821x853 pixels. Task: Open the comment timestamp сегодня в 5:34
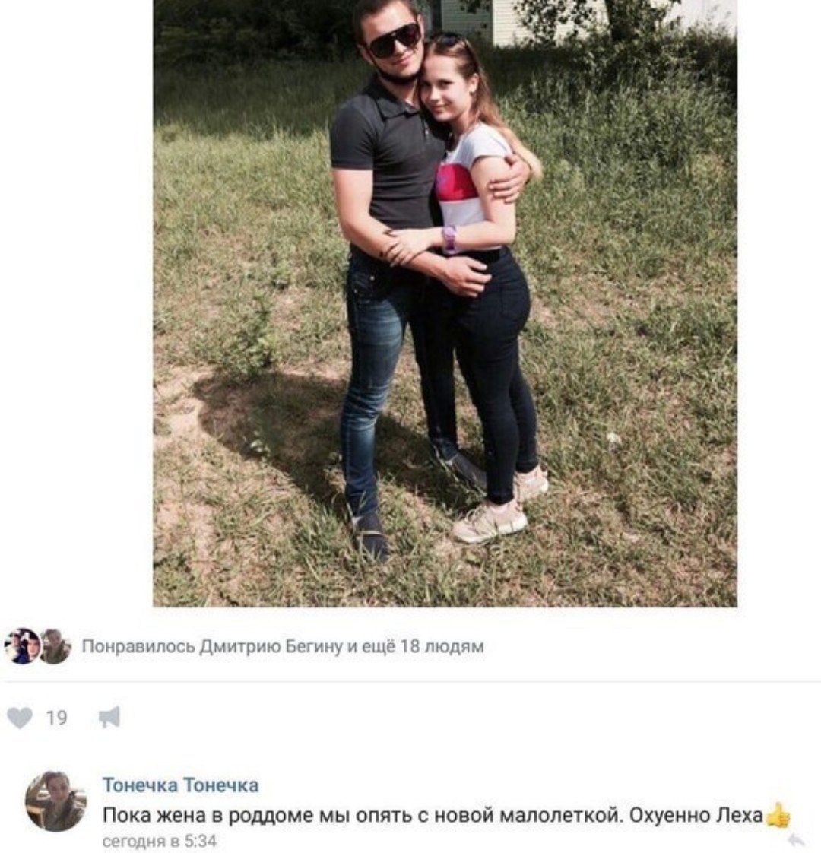coord(160,841)
